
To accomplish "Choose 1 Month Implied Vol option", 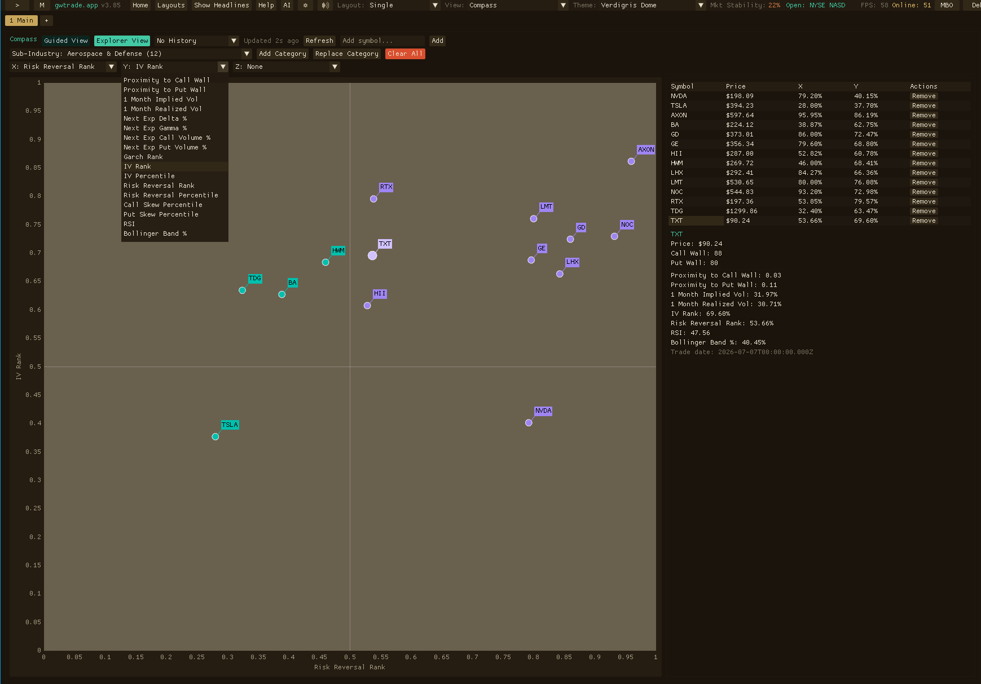I will point(174,99).
